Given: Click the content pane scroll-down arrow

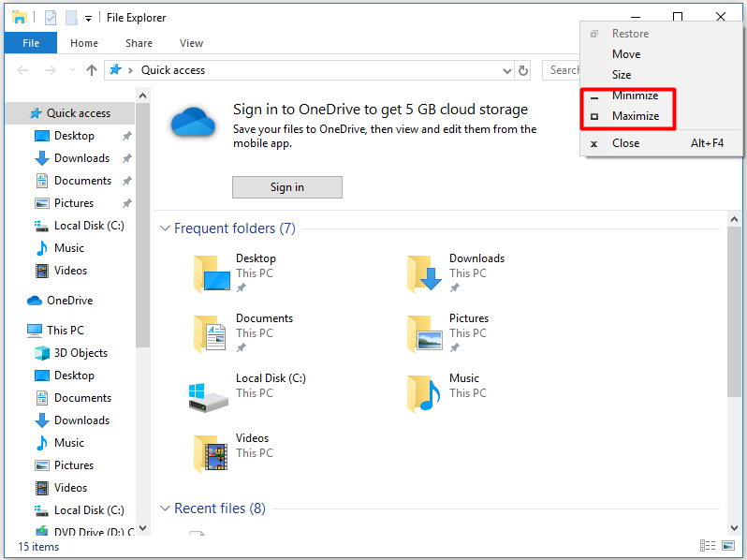Looking at the screenshot, I should coord(734,527).
